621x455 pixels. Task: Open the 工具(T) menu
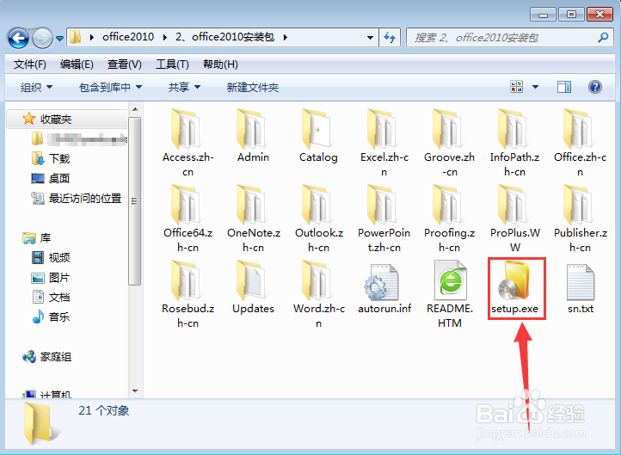(172, 65)
